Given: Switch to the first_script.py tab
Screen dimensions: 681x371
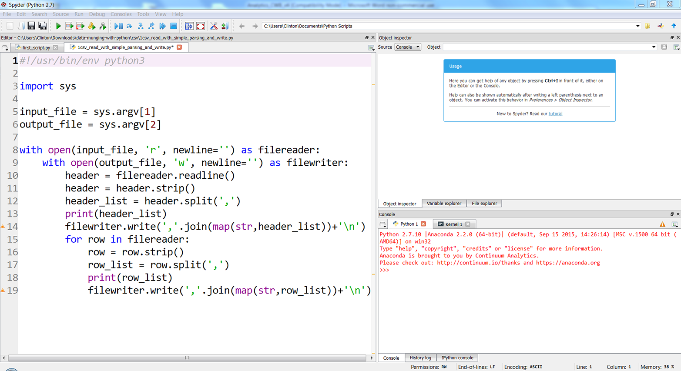Looking at the screenshot, I should pos(35,47).
